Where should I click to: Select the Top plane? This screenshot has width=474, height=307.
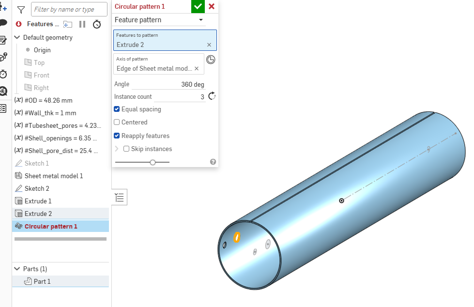39,62
